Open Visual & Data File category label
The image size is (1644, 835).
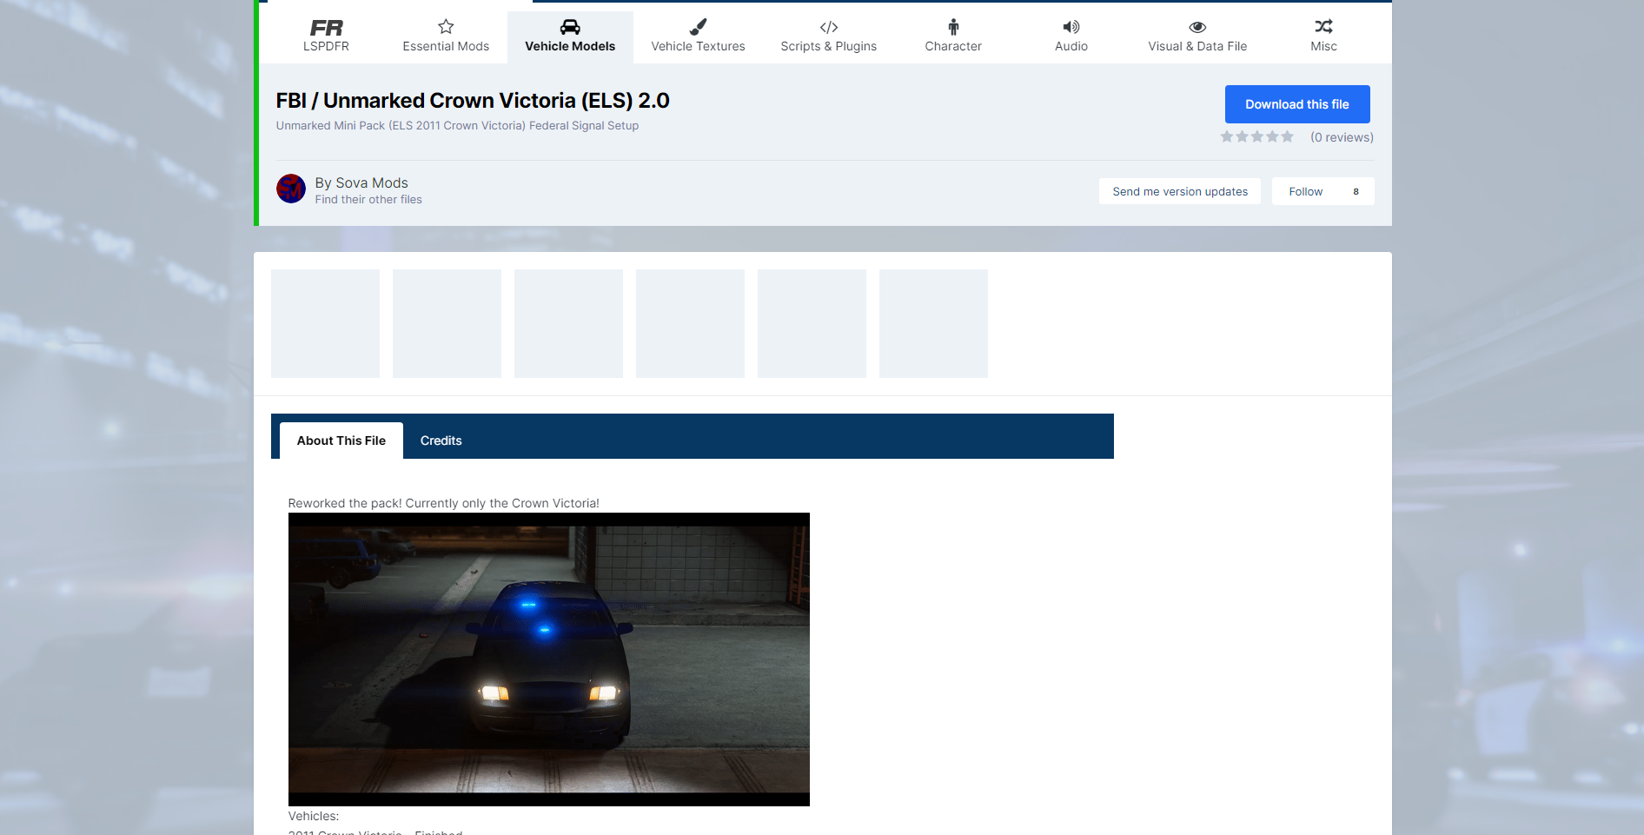[1197, 46]
